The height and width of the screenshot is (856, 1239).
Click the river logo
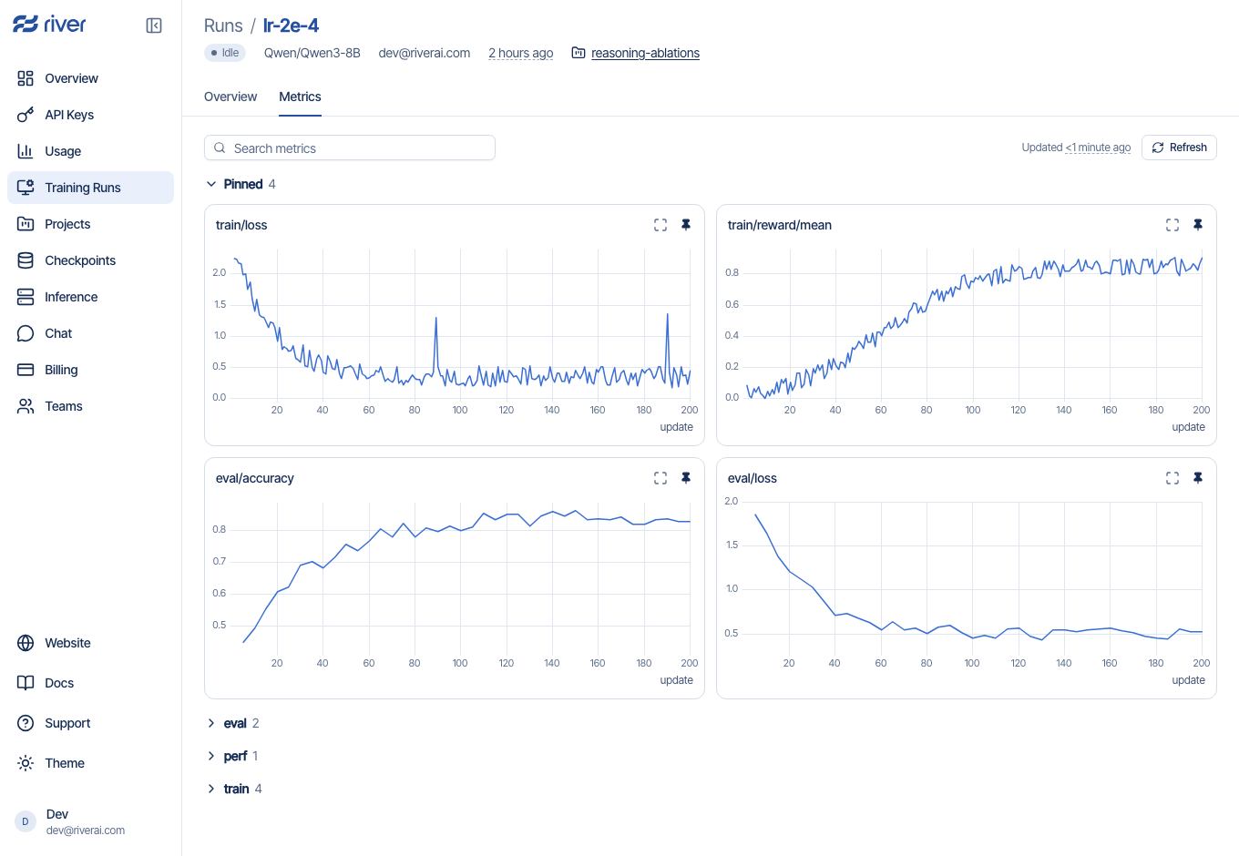click(x=49, y=25)
